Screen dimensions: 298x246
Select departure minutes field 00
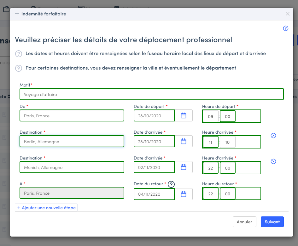227,116
